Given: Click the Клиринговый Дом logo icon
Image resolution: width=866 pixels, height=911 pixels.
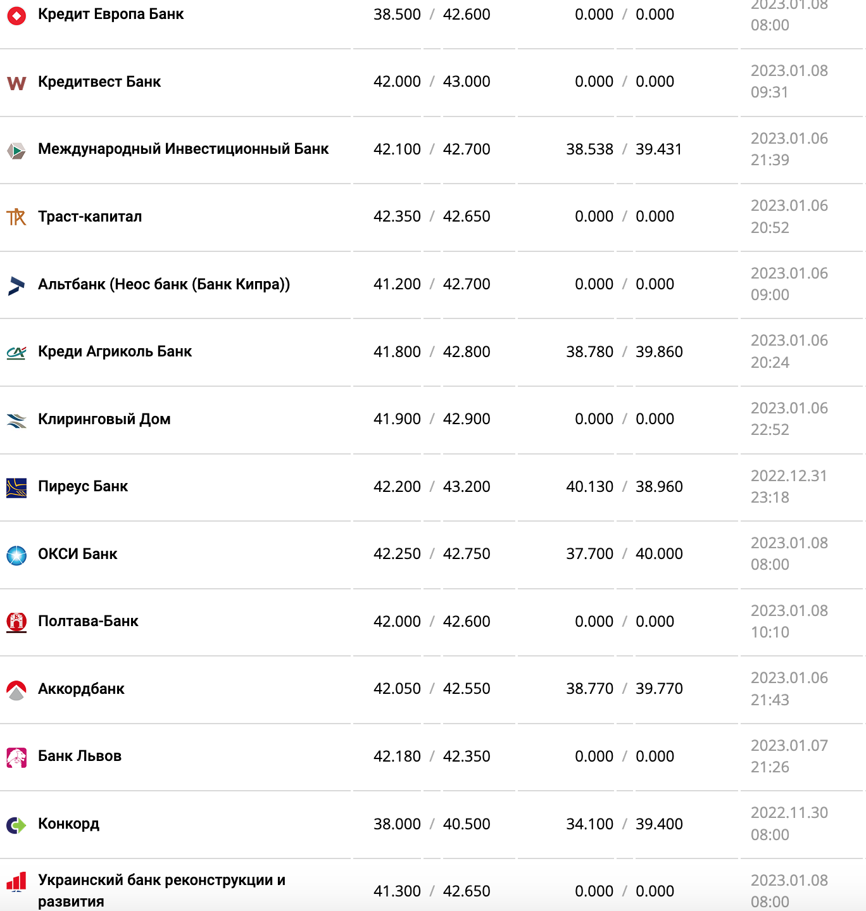Looking at the screenshot, I should (x=16, y=420).
